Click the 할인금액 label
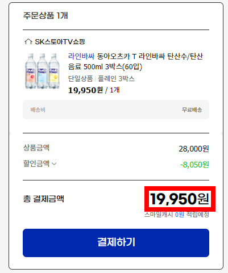 pos(36,163)
